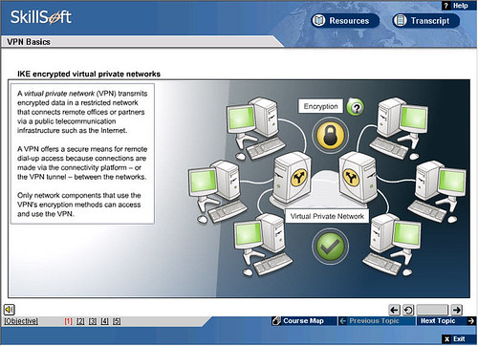Click the forward arrow navigation button
The image size is (478, 346).
pos(457,310)
